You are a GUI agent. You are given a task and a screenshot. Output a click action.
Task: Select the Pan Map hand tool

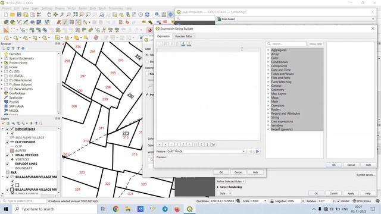pos(49,15)
